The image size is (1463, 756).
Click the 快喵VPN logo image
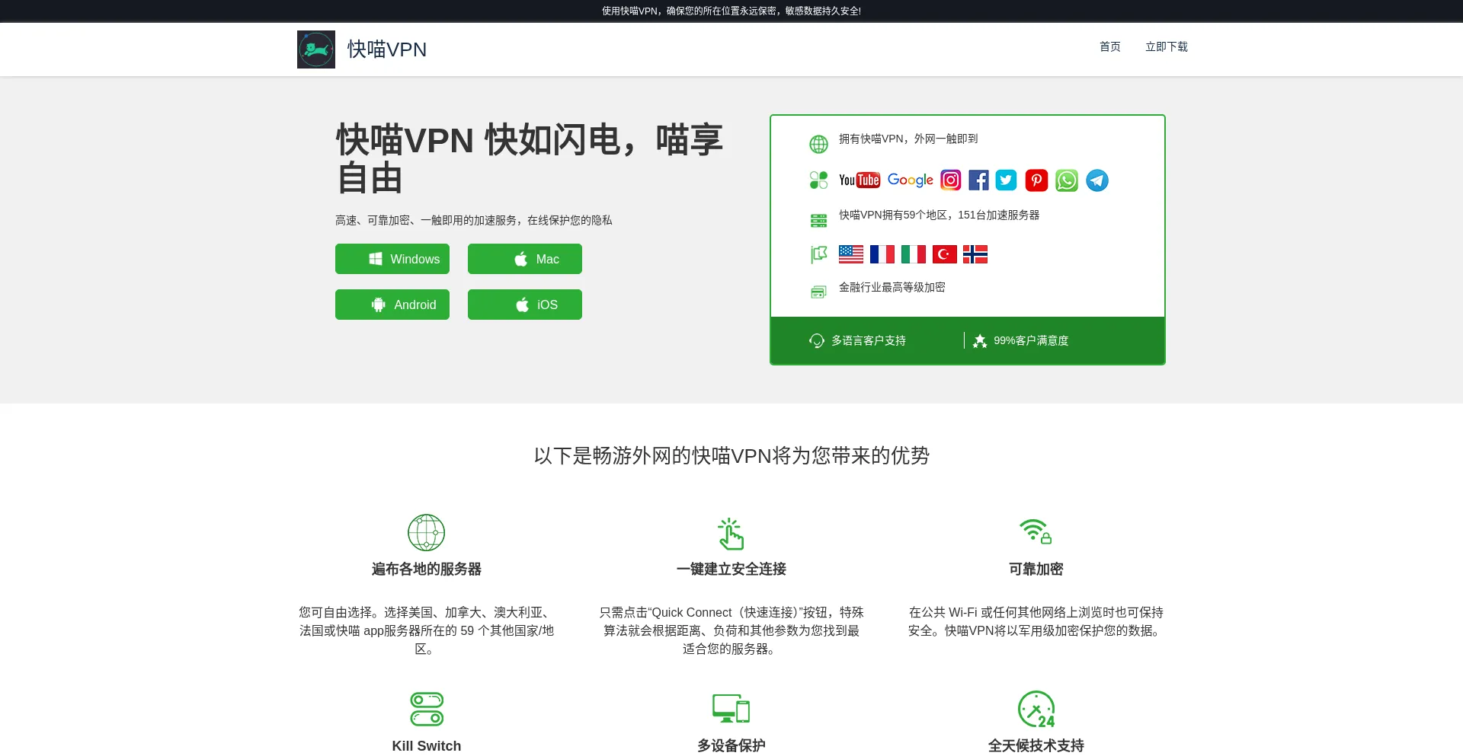coord(316,49)
